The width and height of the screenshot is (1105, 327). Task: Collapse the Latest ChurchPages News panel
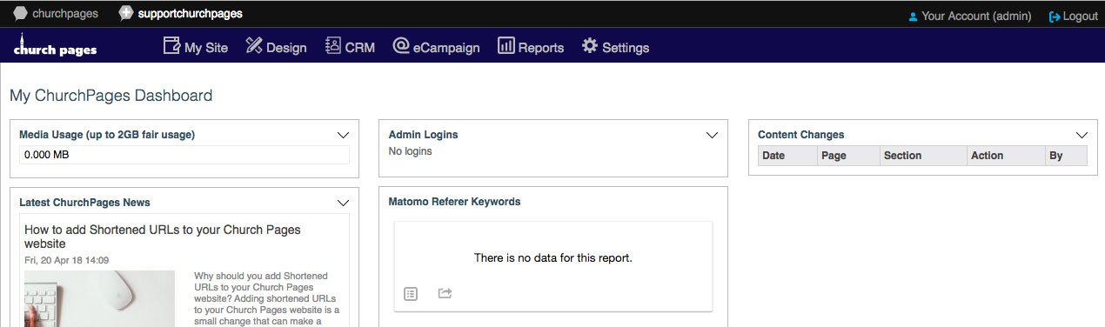tap(343, 203)
